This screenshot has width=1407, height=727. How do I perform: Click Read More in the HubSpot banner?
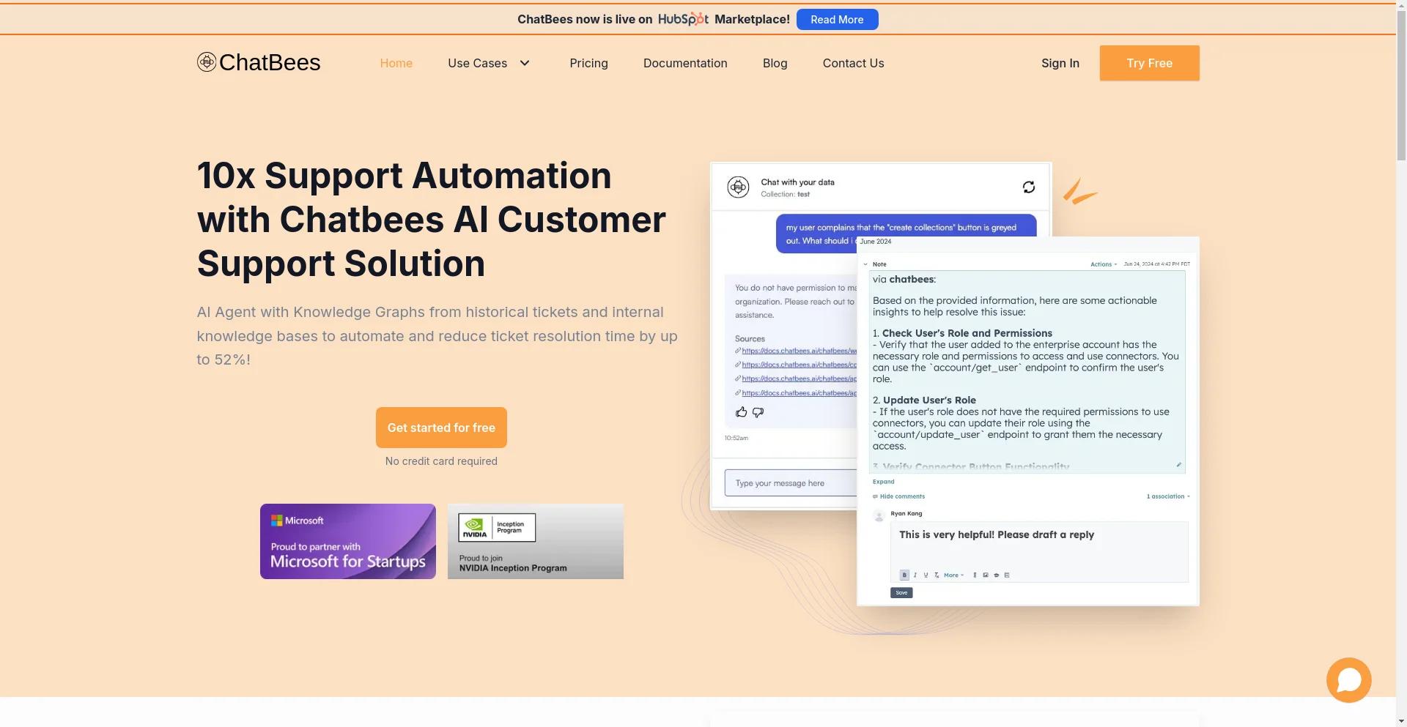(837, 20)
